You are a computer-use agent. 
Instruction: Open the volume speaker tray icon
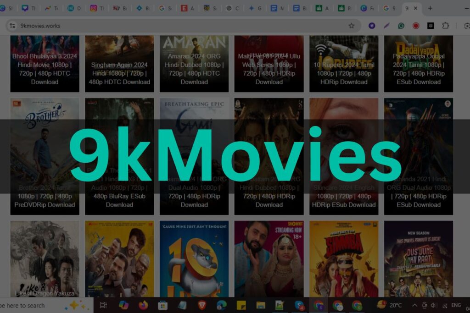point(433,305)
